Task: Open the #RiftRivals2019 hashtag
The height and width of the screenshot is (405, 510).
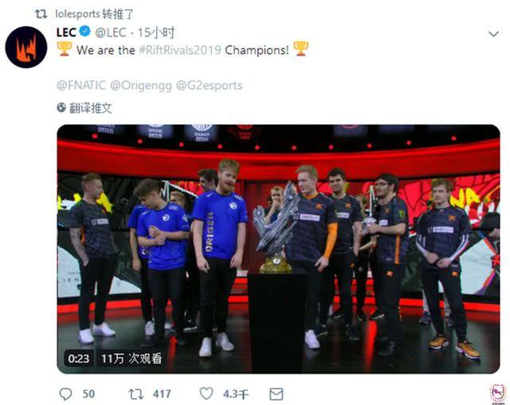Action: pyautogui.click(x=180, y=50)
